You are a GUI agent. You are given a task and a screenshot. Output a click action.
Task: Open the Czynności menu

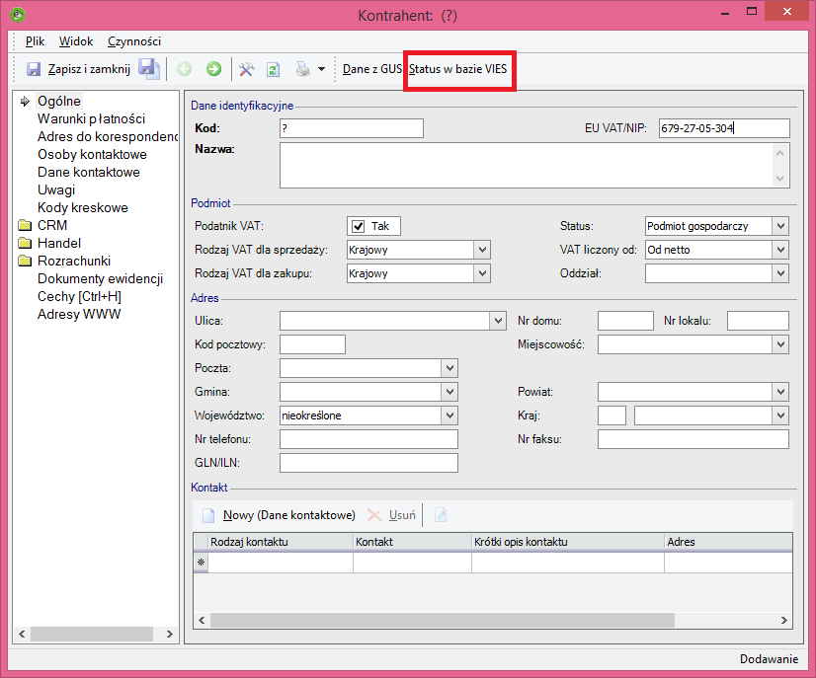(134, 41)
